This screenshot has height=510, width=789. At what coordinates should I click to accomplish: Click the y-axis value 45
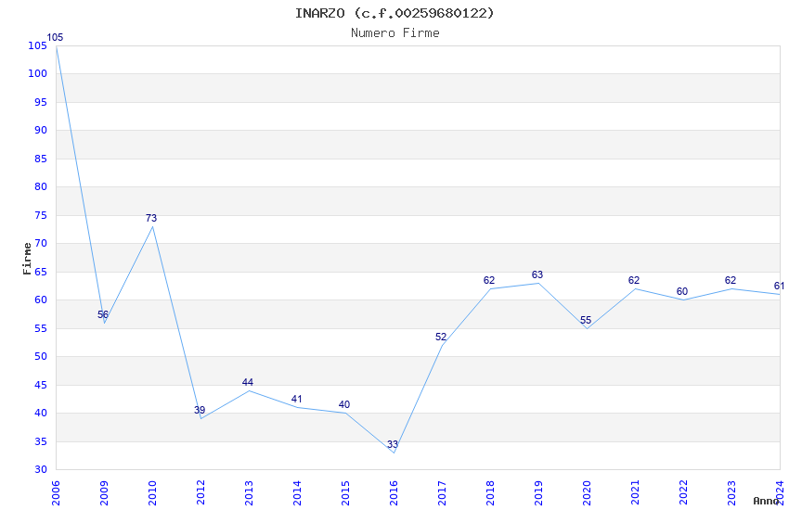40,385
